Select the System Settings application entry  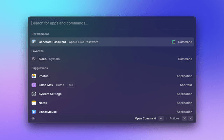click(x=105, y=94)
